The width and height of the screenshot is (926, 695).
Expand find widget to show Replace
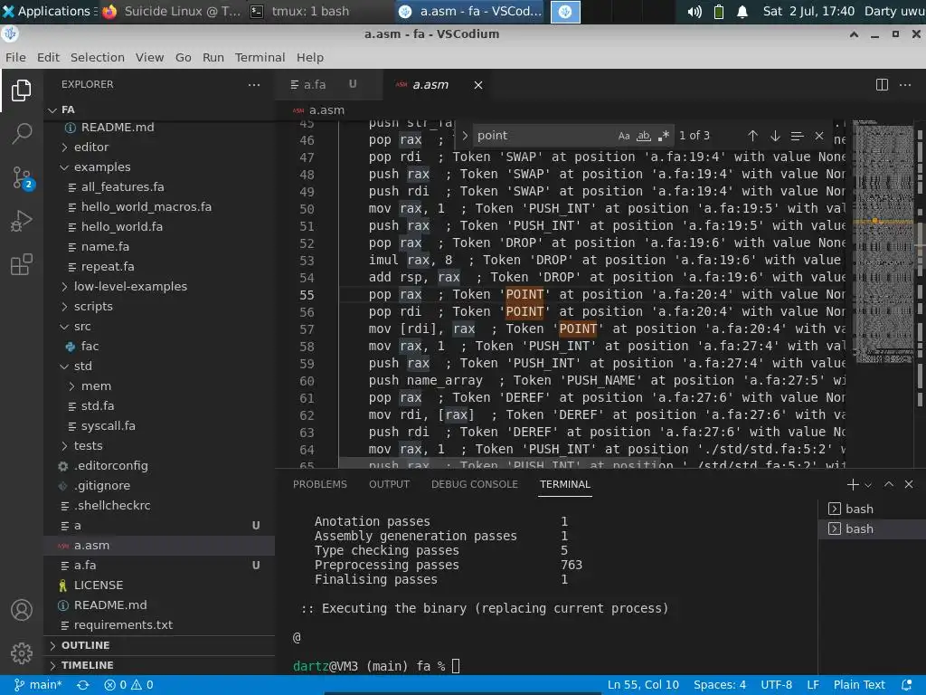click(x=465, y=136)
